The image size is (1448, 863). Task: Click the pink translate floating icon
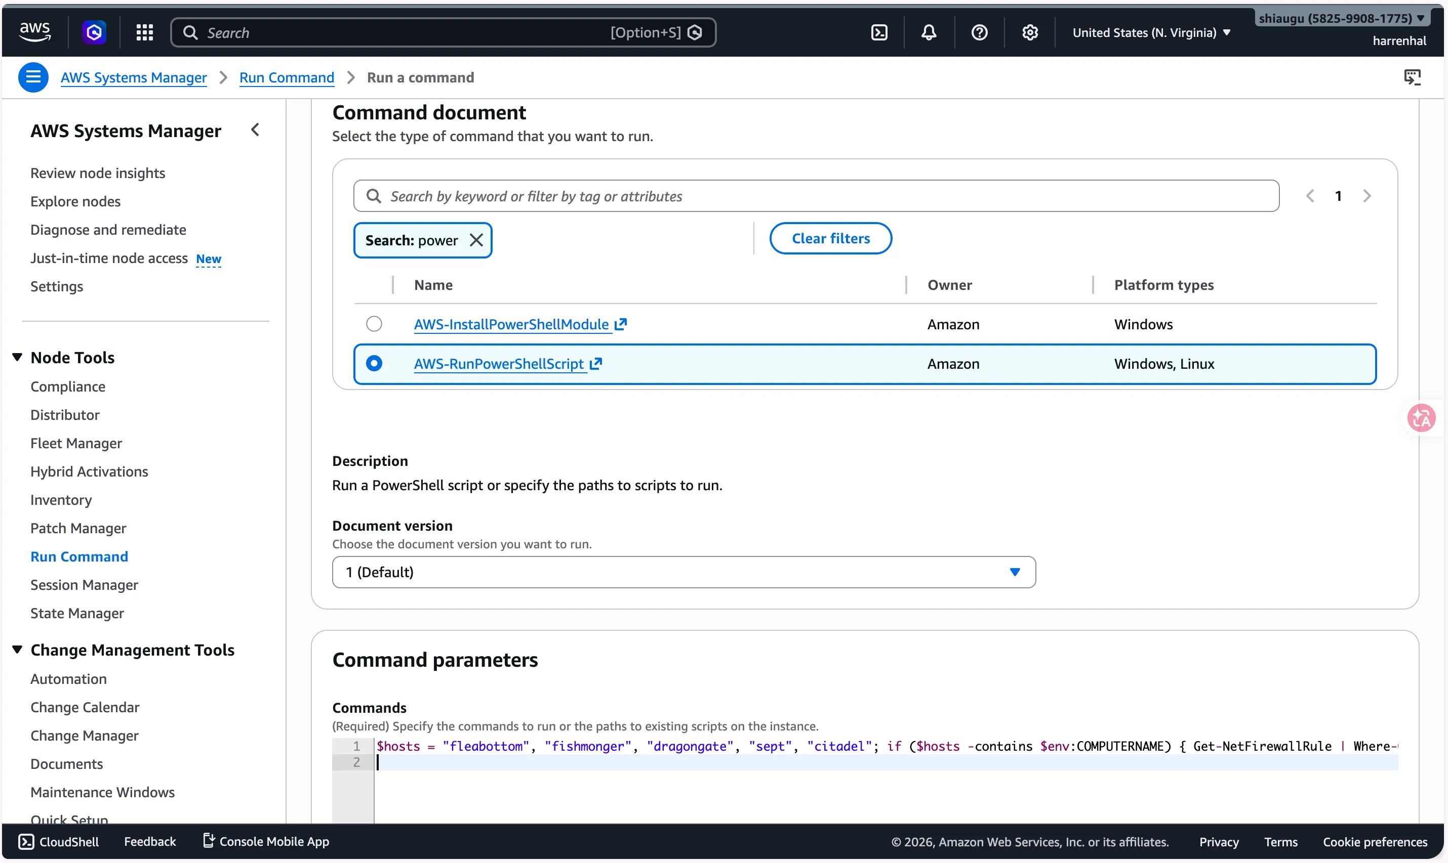point(1421,418)
